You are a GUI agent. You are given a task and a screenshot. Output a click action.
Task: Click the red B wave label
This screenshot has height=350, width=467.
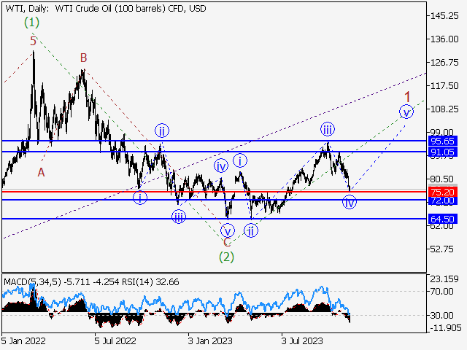tap(83, 58)
